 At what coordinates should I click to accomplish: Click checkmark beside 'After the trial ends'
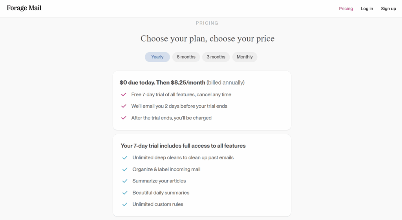tap(124, 118)
